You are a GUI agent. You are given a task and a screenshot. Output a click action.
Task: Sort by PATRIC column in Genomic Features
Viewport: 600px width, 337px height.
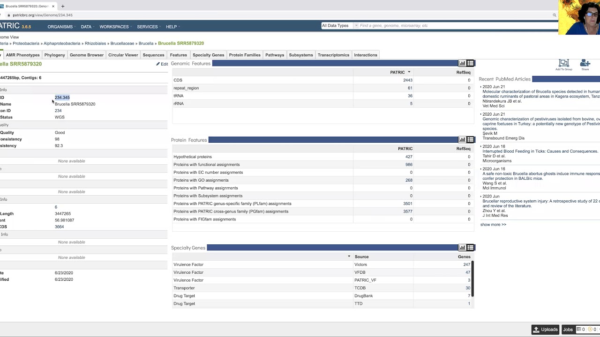click(x=400, y=72)
